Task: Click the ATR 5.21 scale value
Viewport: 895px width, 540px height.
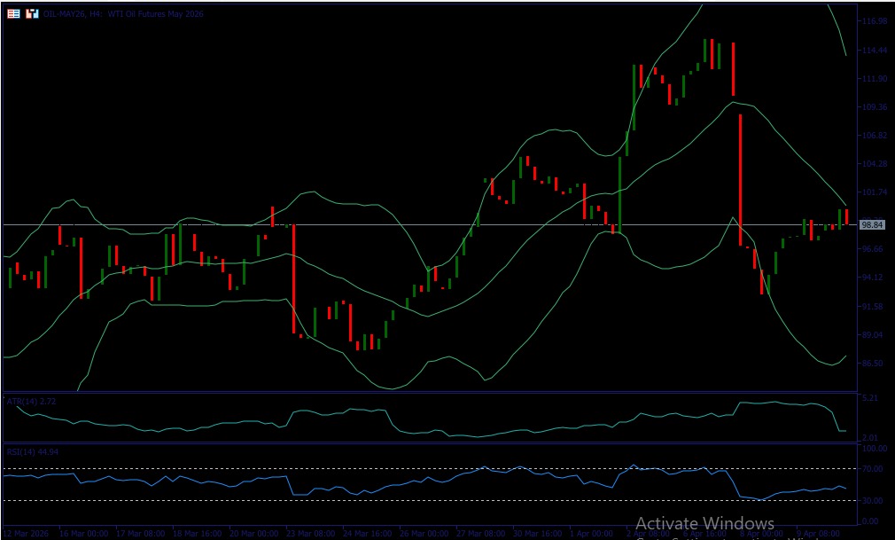Action: [872, 399]
